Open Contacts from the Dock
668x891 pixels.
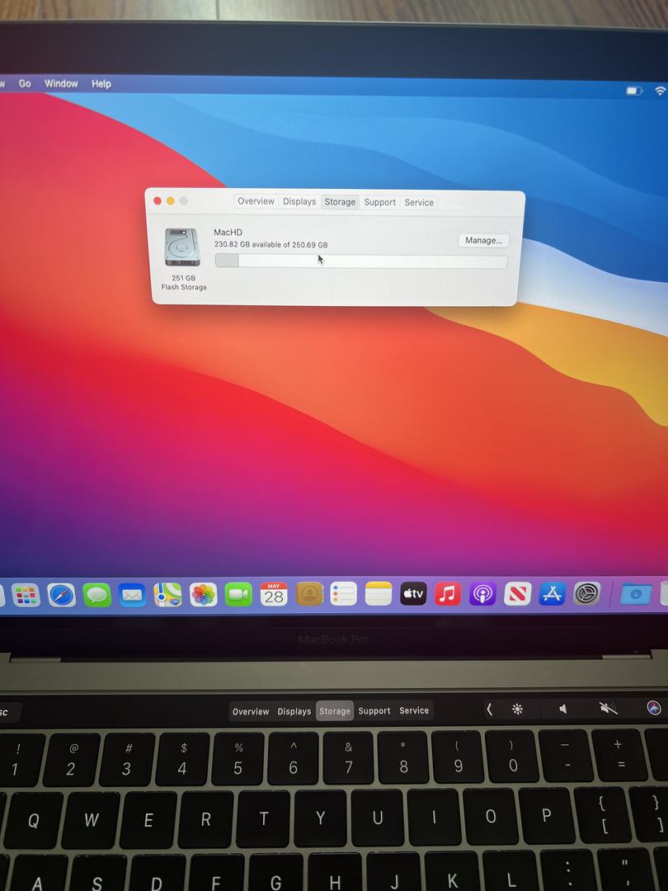tap(309, 594)
